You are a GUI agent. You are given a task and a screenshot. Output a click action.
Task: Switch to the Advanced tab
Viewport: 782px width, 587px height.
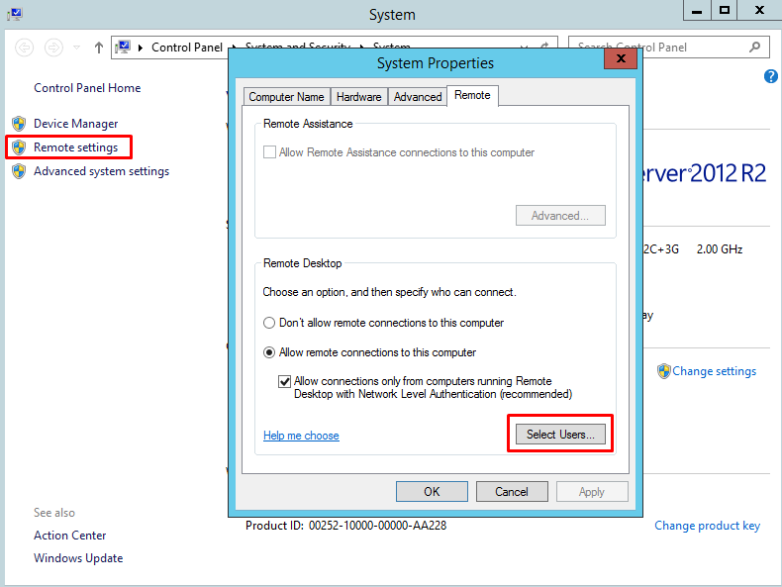[x=418, y=97]
